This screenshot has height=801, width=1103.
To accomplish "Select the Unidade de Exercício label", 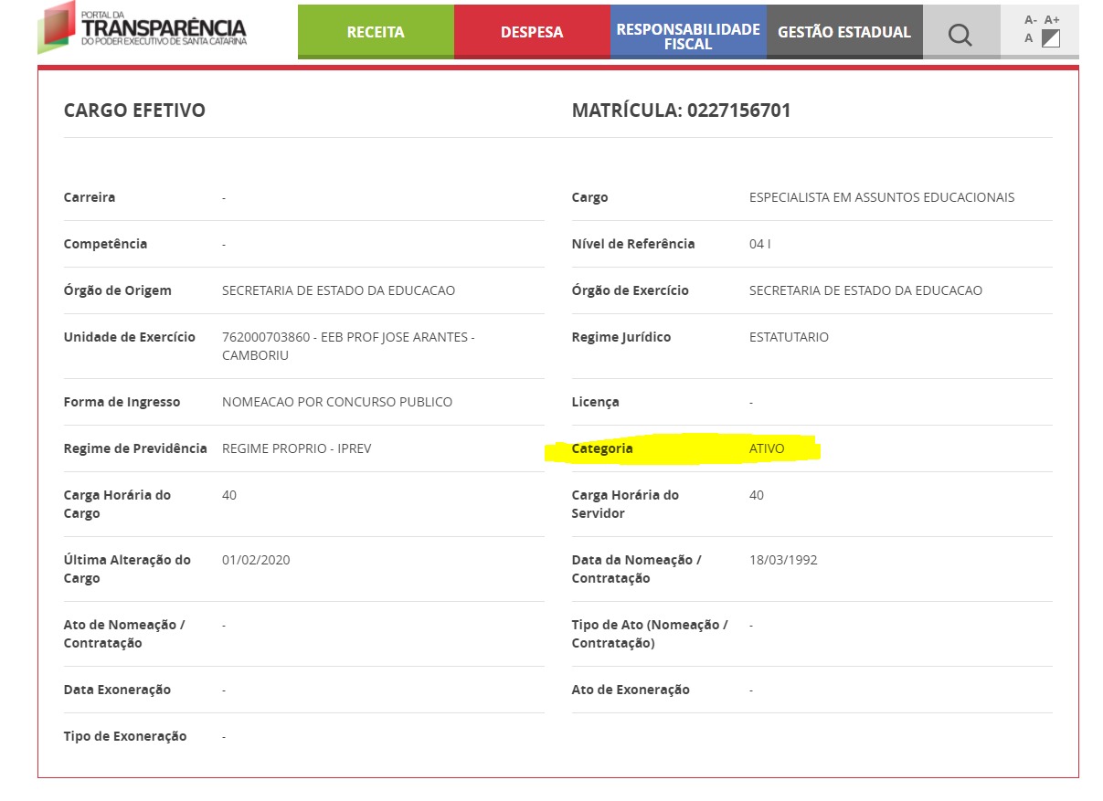I will tap(130, 337).
